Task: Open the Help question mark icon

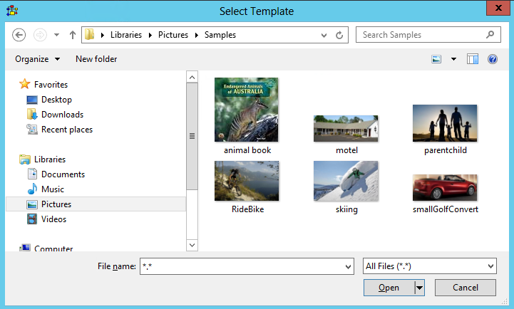Action: pos(492,59)
